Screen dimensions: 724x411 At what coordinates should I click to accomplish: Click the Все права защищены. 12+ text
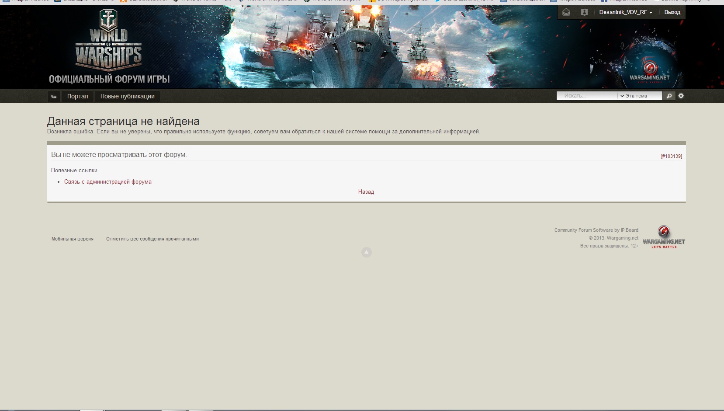609,246
